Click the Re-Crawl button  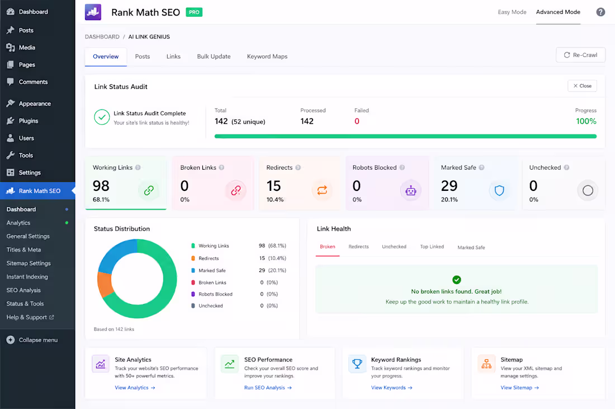point(580,55)
